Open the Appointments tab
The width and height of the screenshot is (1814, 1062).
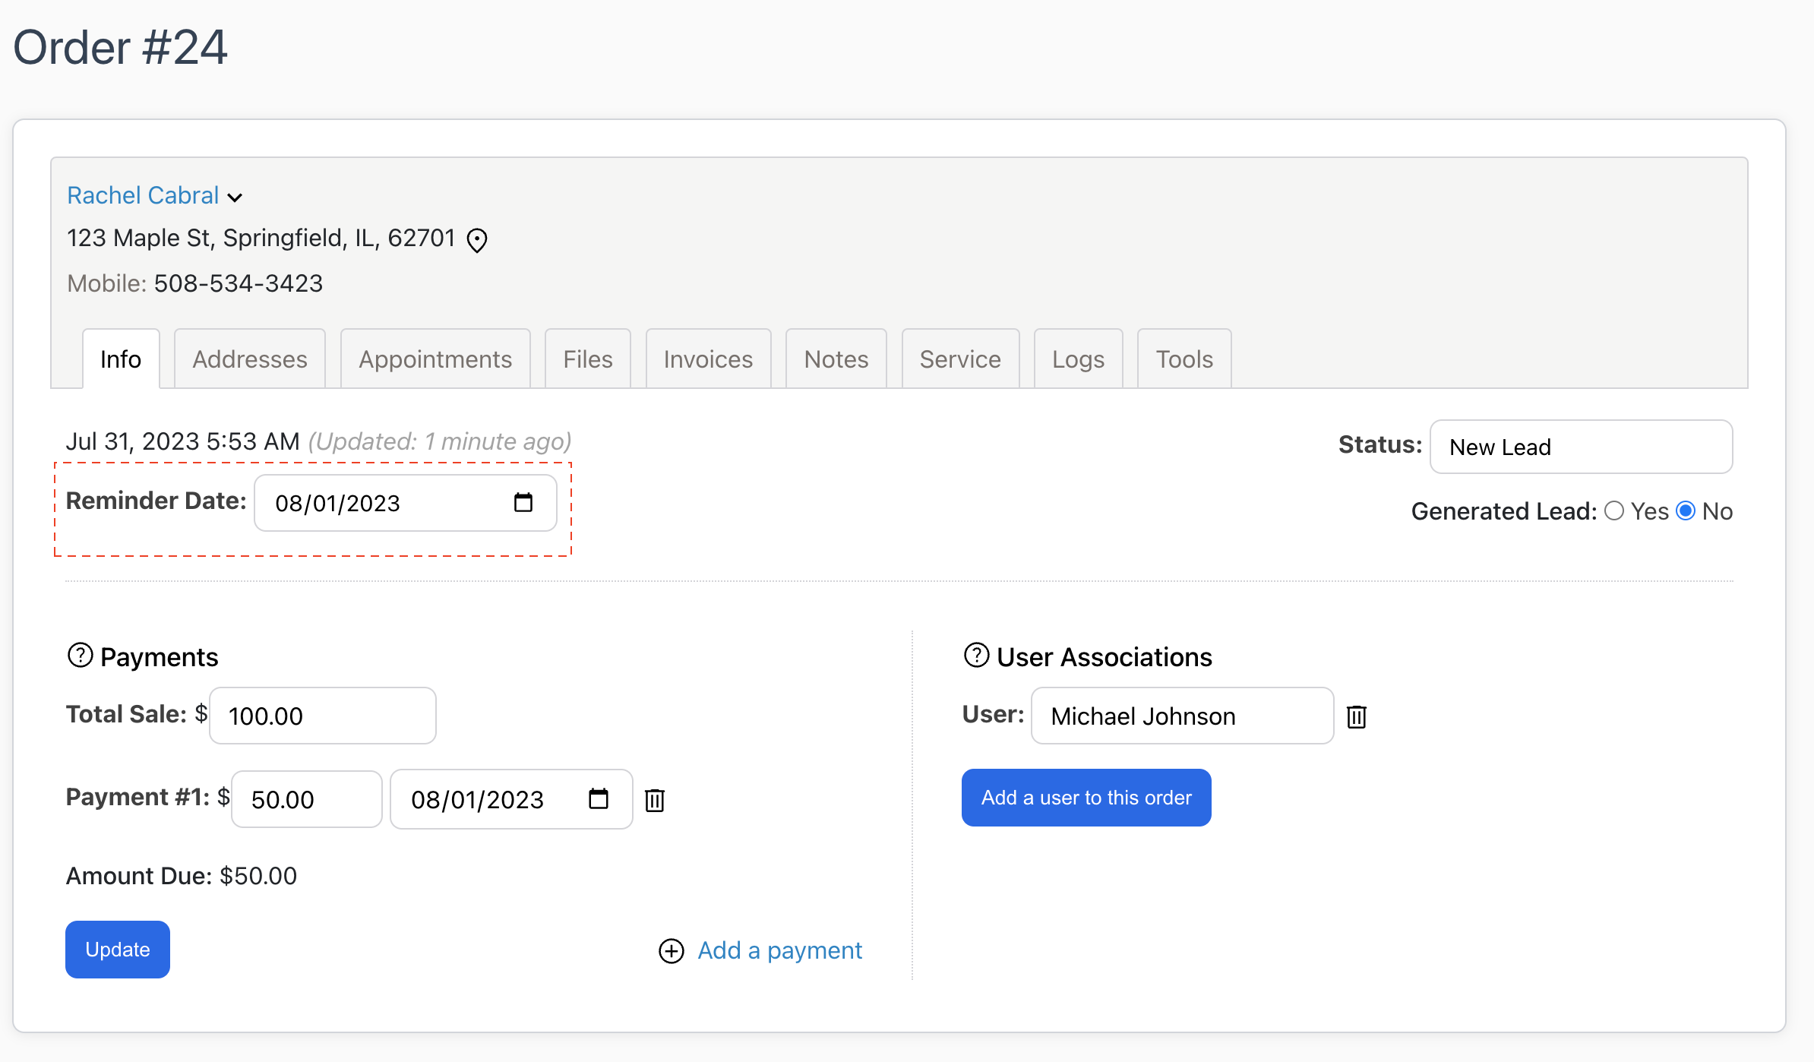435,359
